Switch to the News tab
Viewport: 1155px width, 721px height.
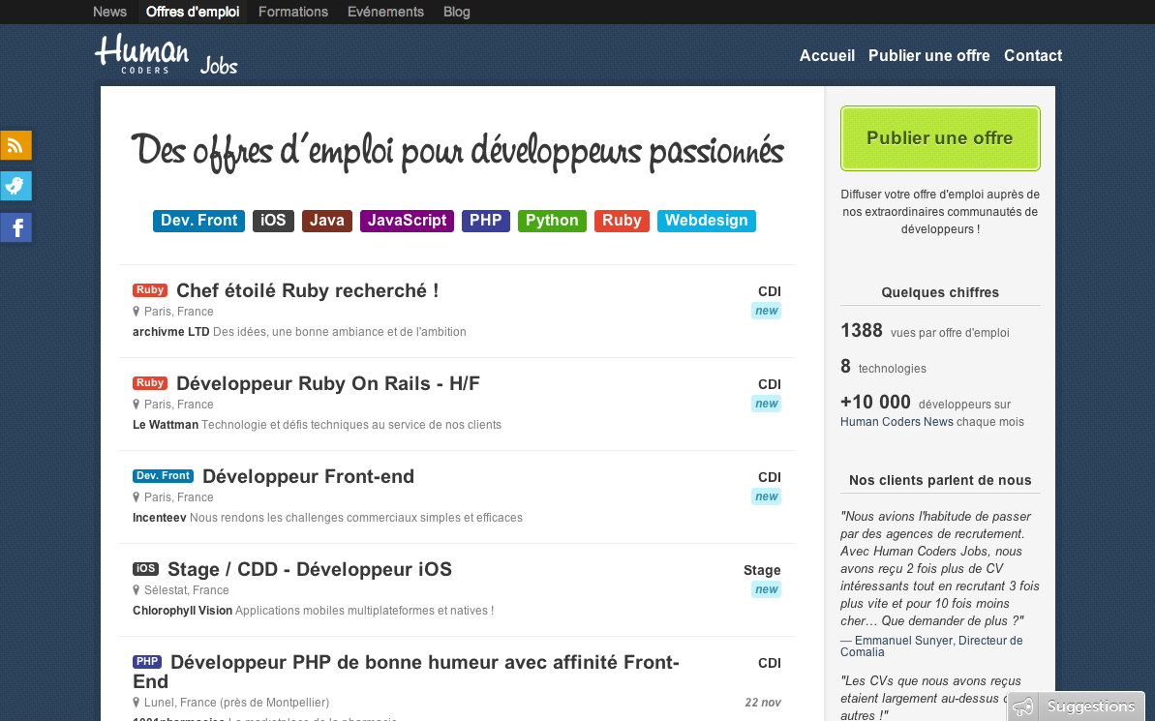109,12
